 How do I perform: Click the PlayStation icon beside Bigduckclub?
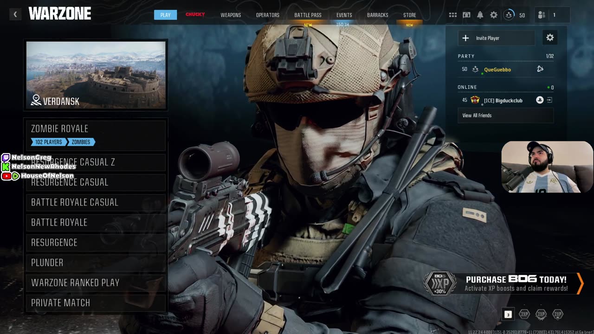tap(540, 100)
